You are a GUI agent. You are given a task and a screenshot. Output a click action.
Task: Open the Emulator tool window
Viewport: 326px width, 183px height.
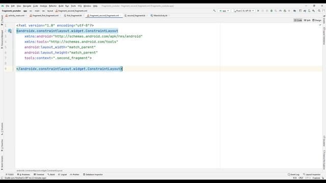[x=324, y=141]
